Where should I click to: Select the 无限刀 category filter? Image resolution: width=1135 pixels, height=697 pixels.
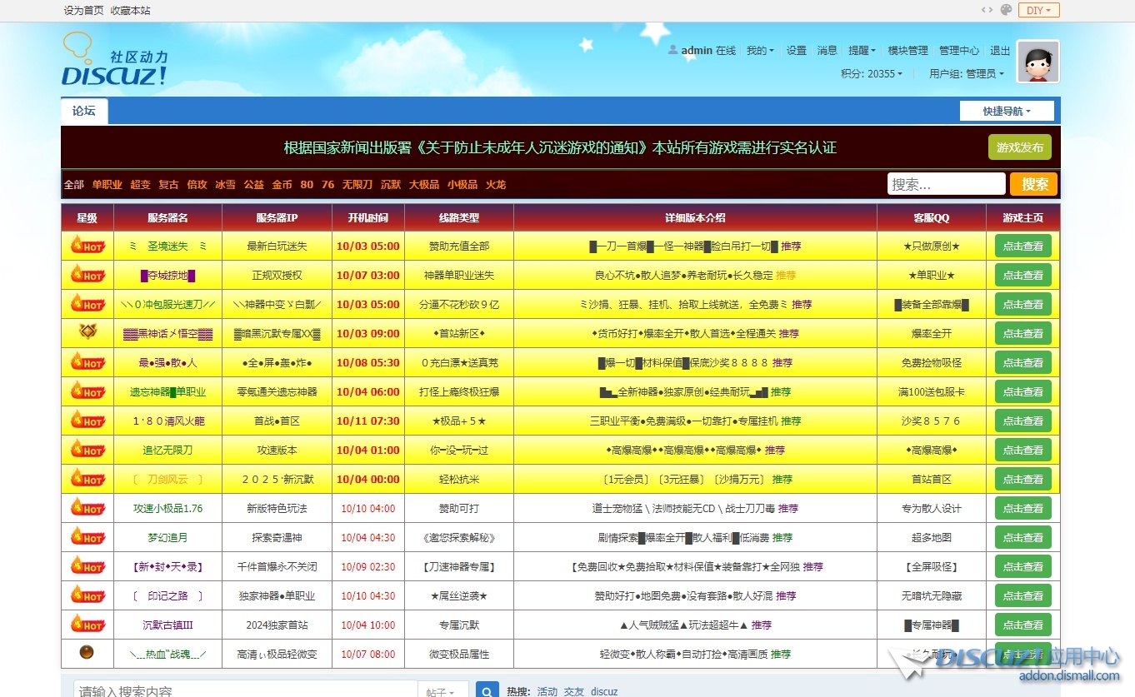click(357, 185)
